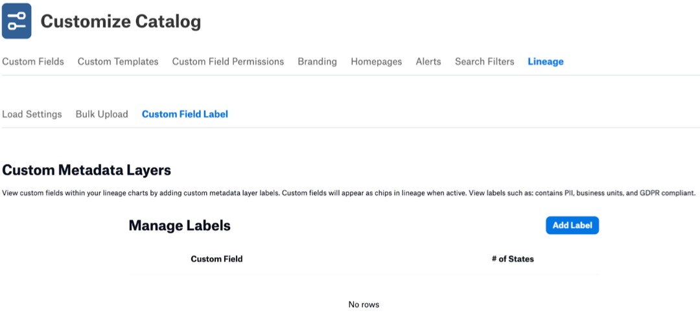Open the Load Settings sub-tab
Viewport: 700px width, 313px height.
tap(32, 114)
